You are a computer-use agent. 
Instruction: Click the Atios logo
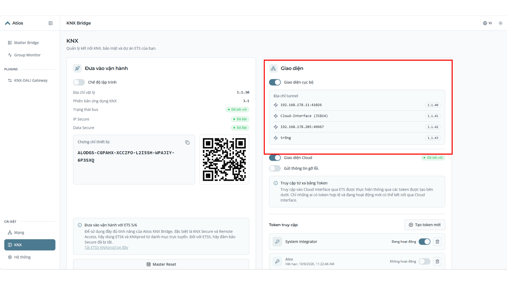pyautogui.click(x=14, y=23)
